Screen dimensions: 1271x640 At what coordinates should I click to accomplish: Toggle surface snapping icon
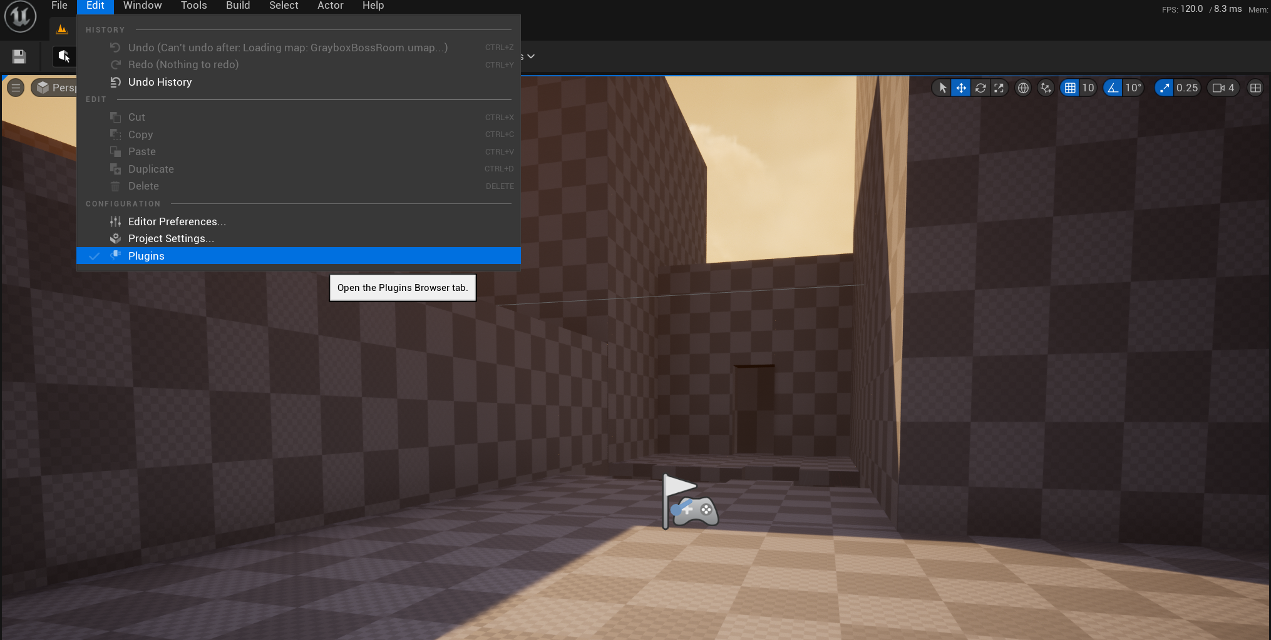click(x=1046, y=88)
